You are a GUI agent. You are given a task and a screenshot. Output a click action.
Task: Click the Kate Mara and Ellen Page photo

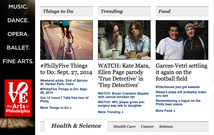point(124,40)
